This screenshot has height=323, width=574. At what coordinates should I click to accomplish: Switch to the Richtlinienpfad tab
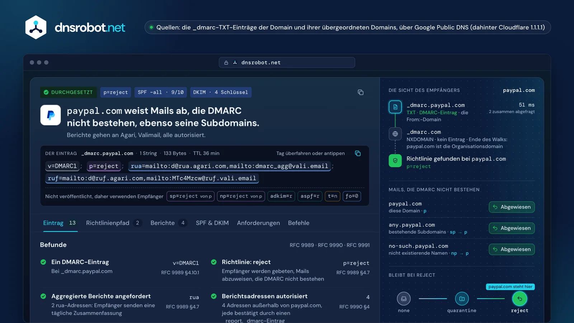pyautogui.click(x=114, y=223)
